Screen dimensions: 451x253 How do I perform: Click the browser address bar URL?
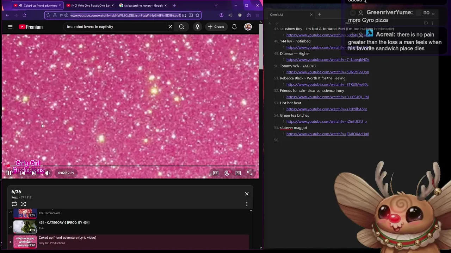coord(125,15)
